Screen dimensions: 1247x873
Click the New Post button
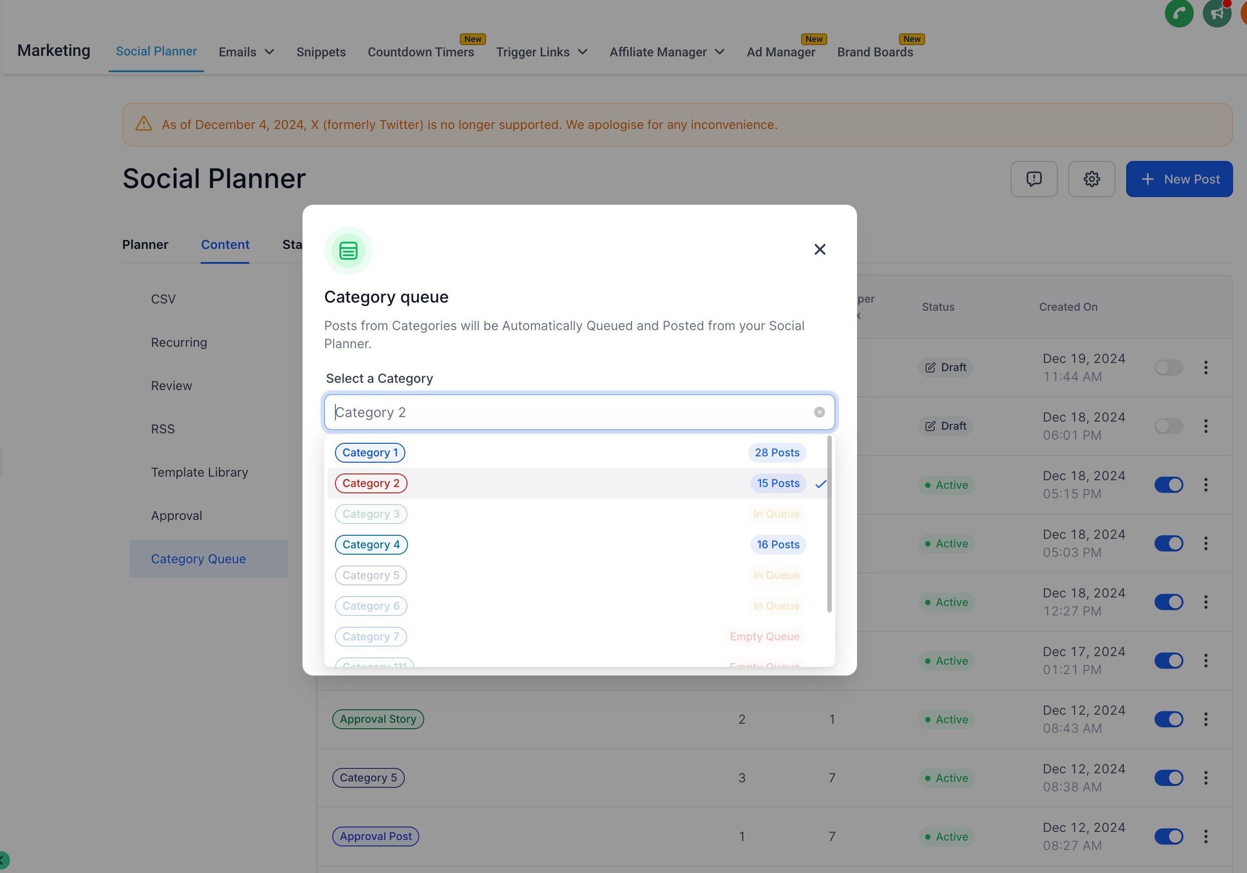tap(1178, 179)
